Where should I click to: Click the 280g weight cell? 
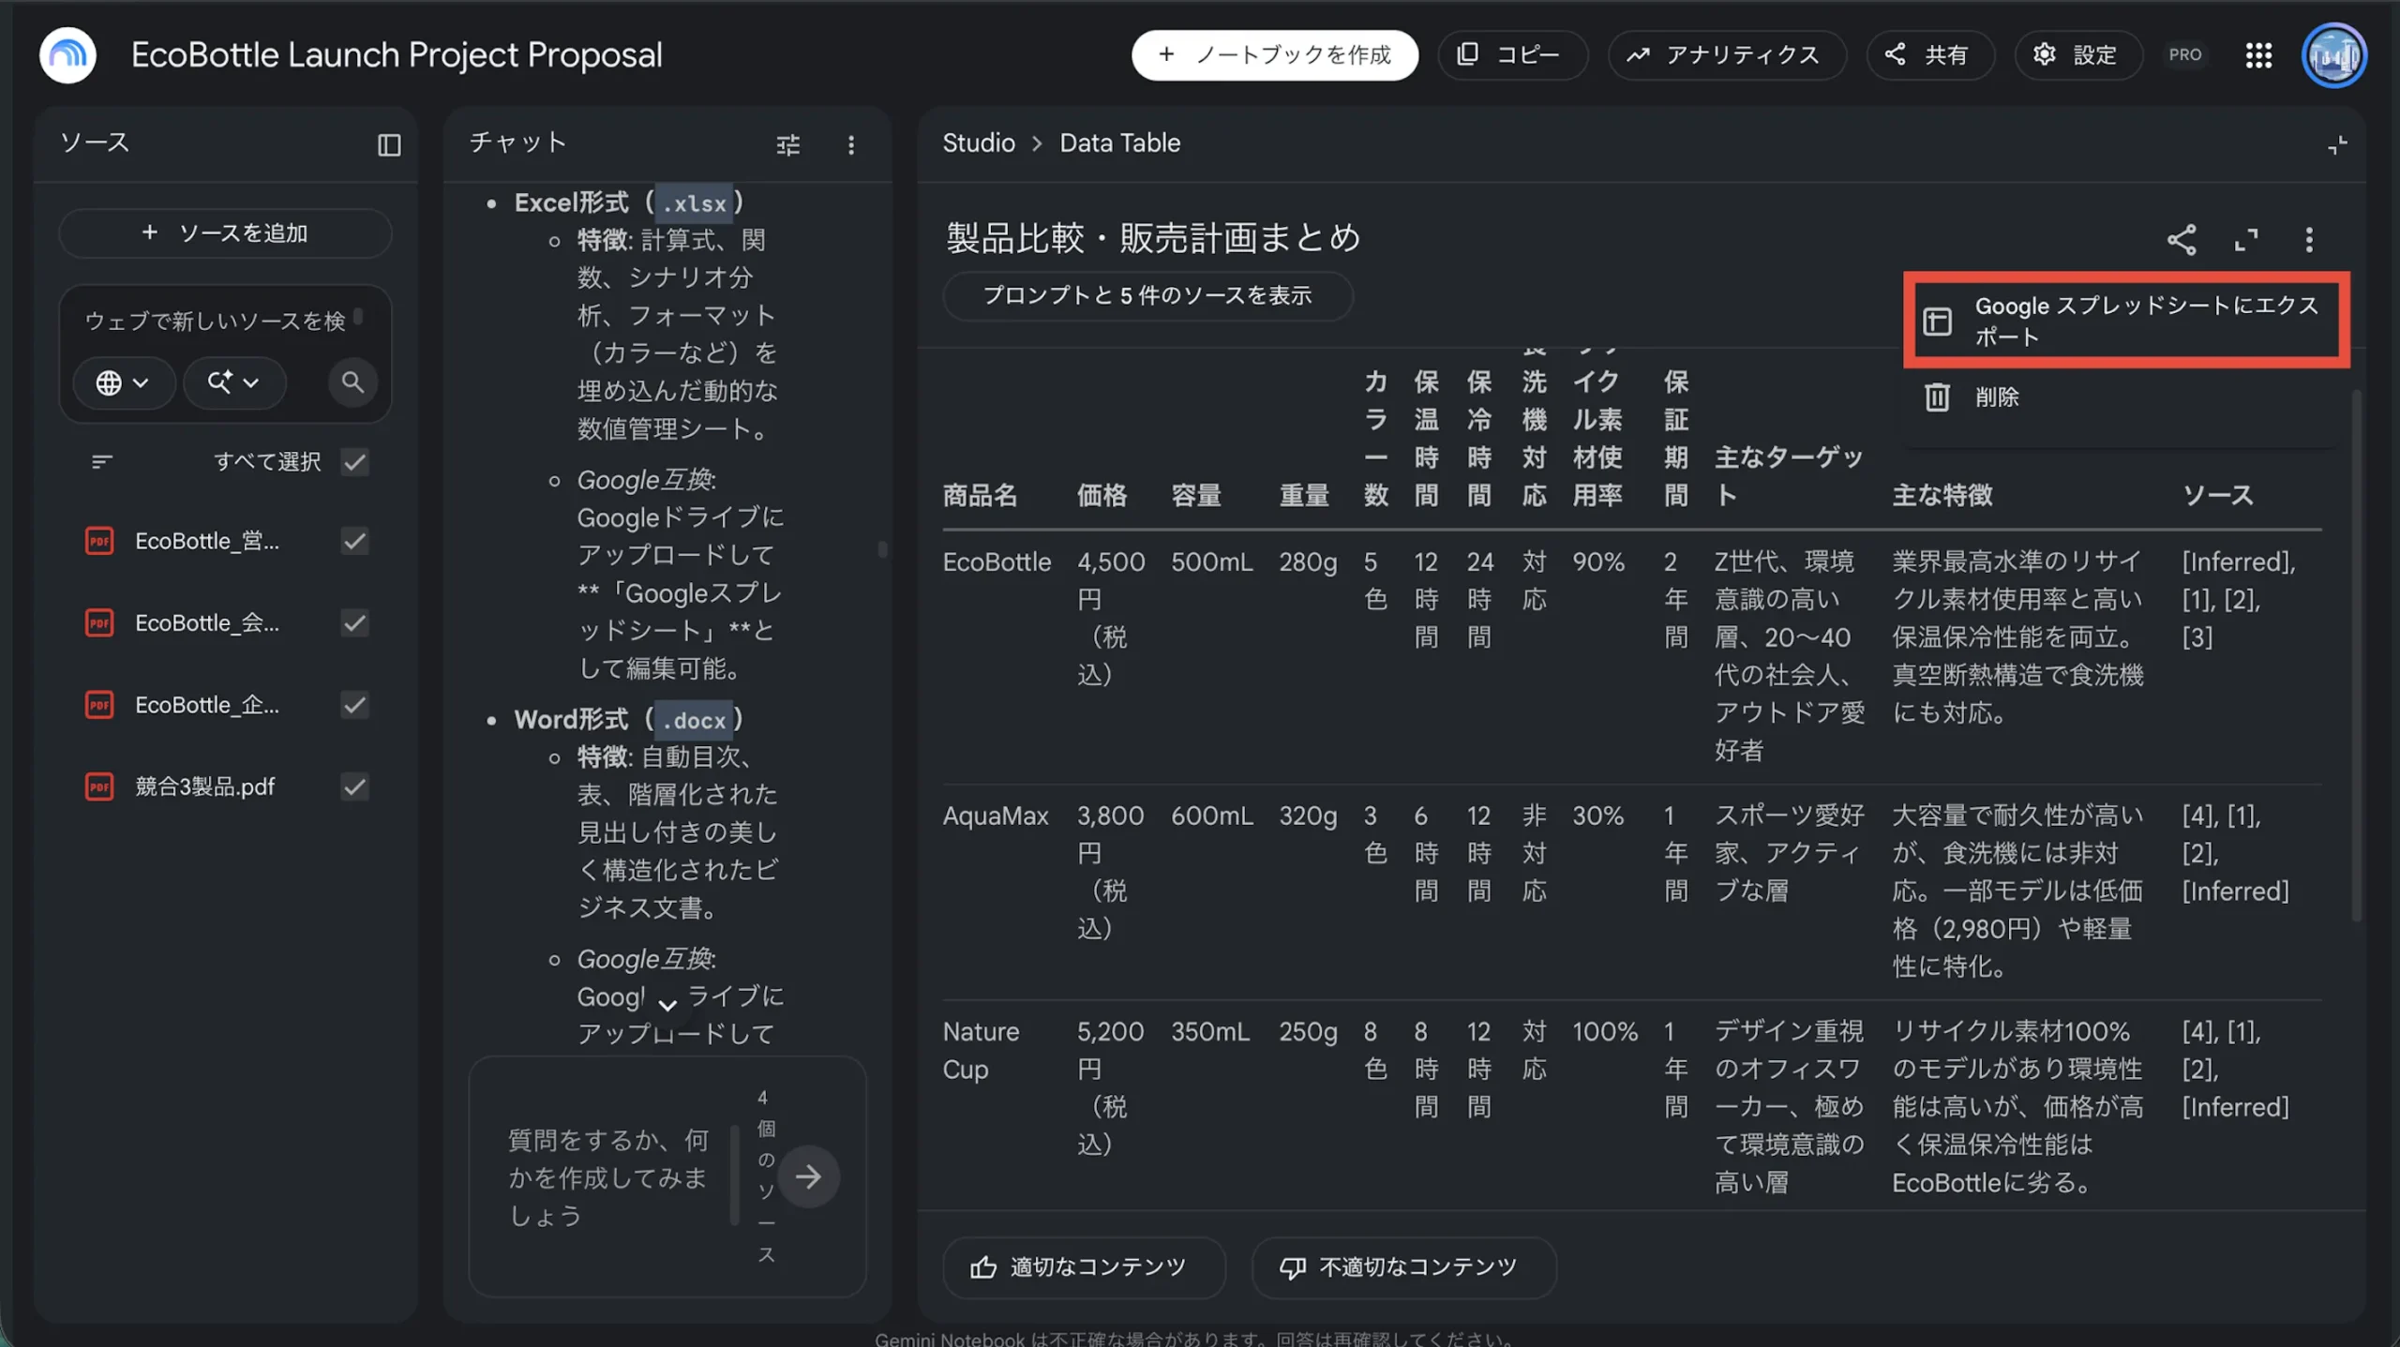coord(1308,561)
